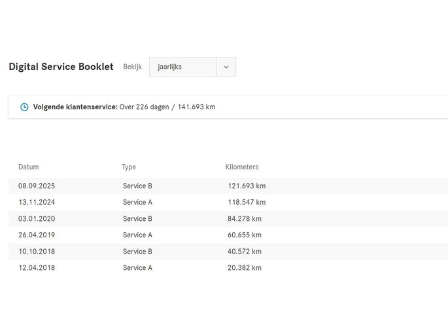Click the 121.693 km mileage value
This screenshot has width=448, height=336.
click(x=247, y=186)
